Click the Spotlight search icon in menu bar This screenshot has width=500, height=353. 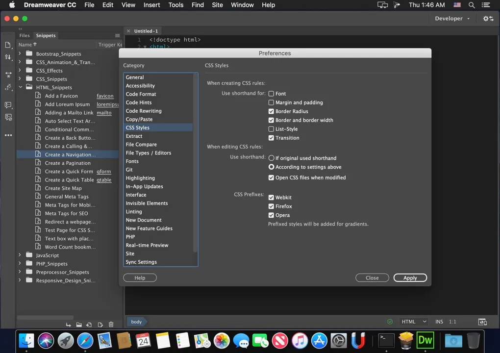tap(471, 5)
